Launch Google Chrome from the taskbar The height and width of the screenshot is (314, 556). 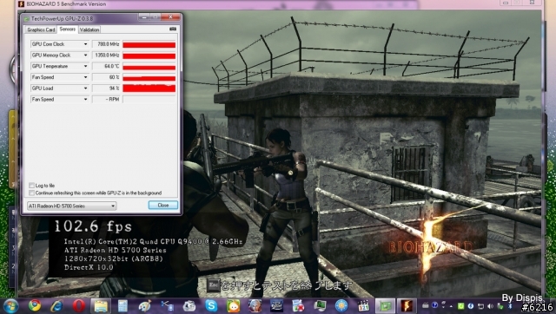click(35, 305)
